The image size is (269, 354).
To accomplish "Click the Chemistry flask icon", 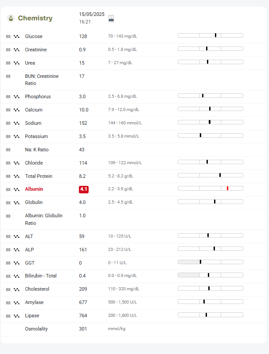I will point(11,18).
